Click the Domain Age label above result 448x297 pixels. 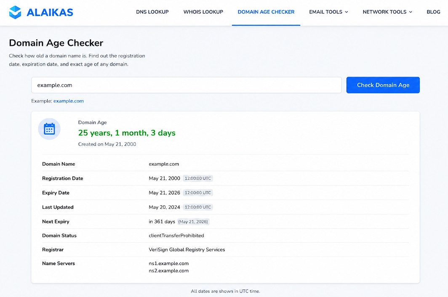pyautogui.click(x=92, y=122)
